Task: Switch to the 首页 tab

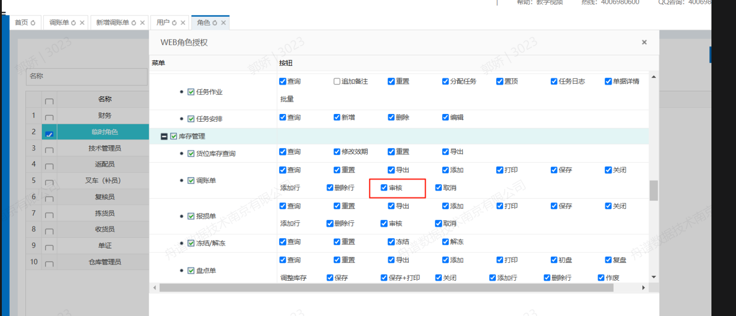Action: 21,23
